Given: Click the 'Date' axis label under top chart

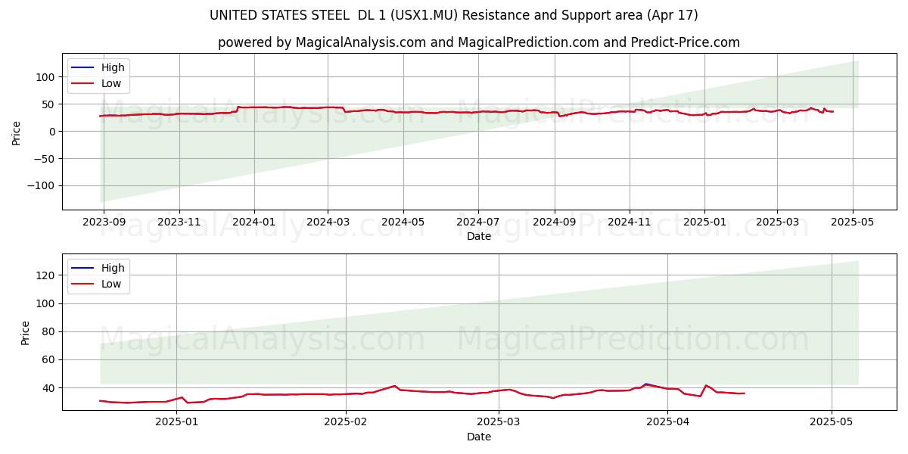Looking at the screenshot, I should [x=479, y=236].
